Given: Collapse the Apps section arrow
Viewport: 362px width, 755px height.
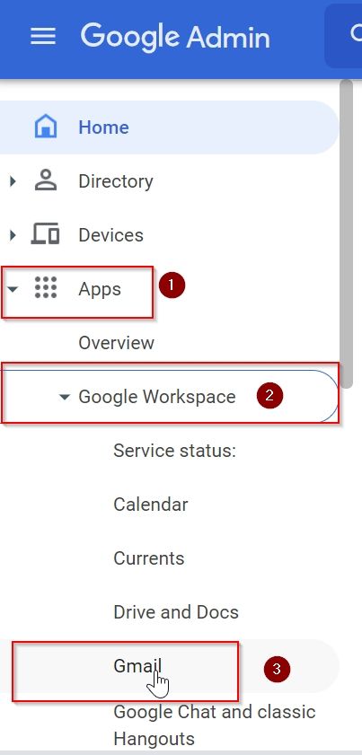Looking at the screenshot, I should (13, 289).
